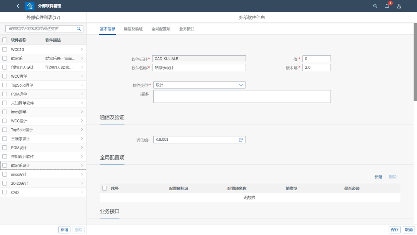Select all software via header checkbox
417x235 pixels.
5,40
